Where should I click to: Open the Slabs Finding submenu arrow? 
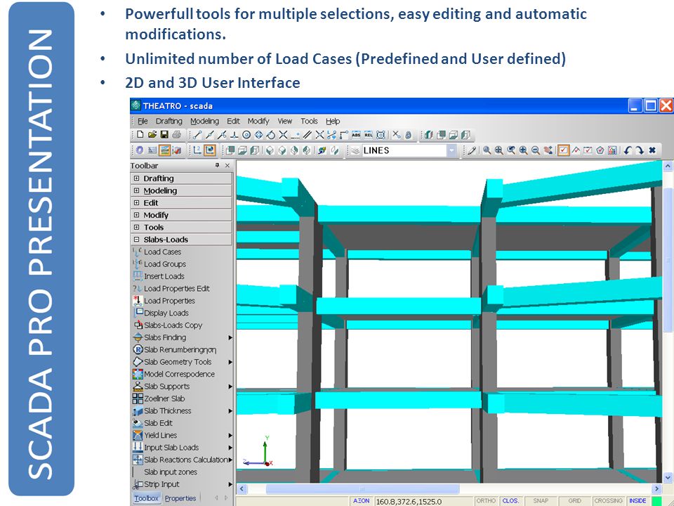point(230,338)
